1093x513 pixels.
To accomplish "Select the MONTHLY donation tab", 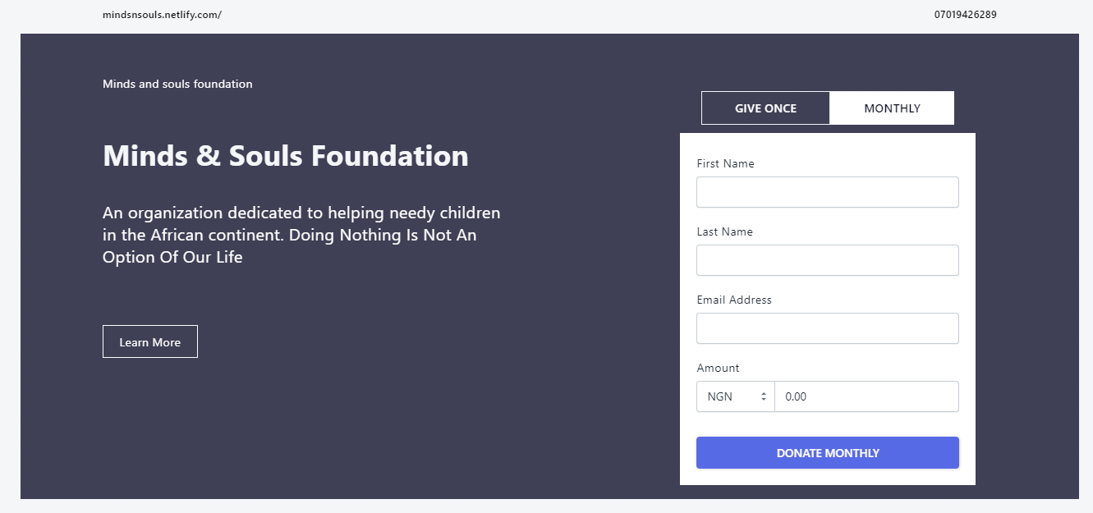I will tap(892, 108).
